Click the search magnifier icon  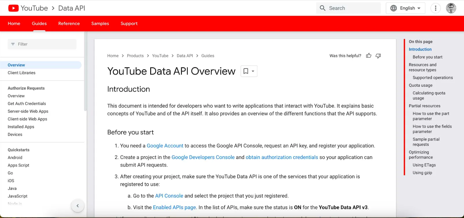coord(322,8)
